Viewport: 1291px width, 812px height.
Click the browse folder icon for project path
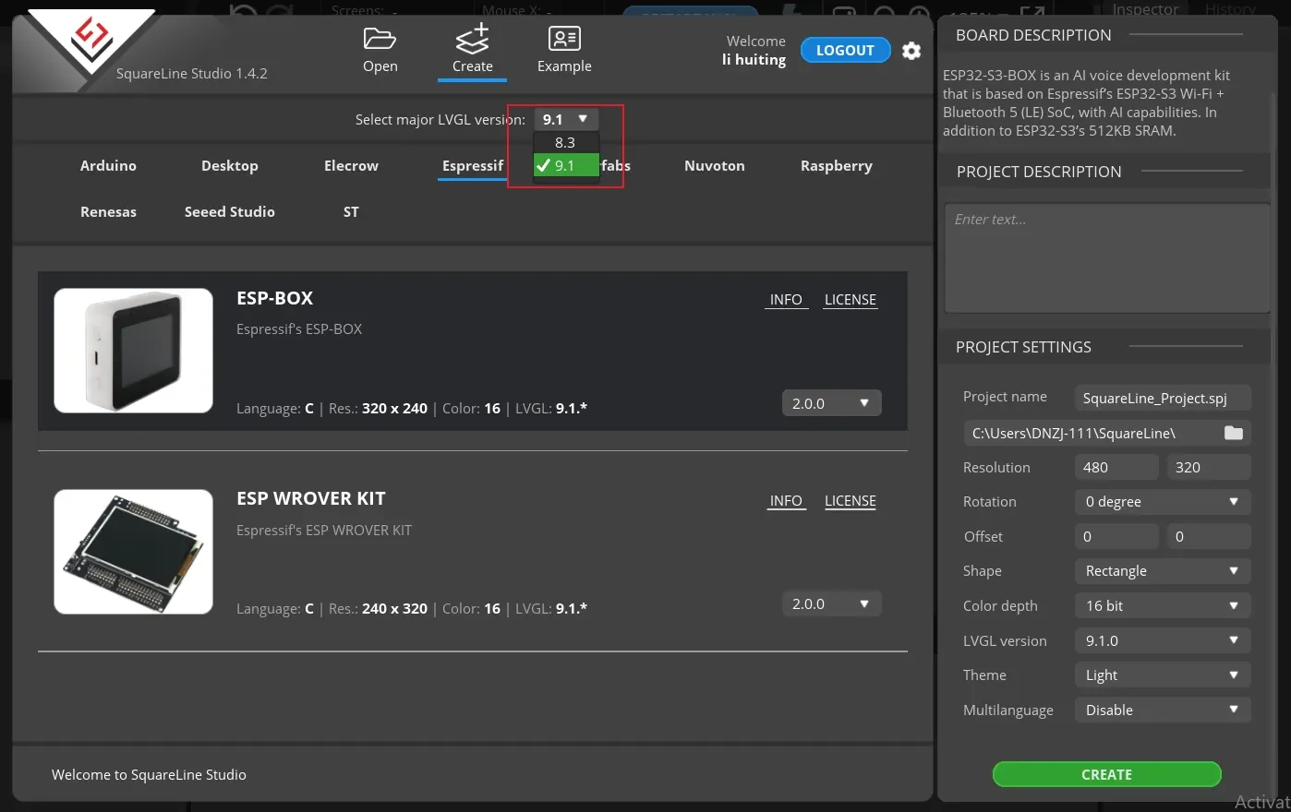pyautogui.click(x=1233, y=434)
